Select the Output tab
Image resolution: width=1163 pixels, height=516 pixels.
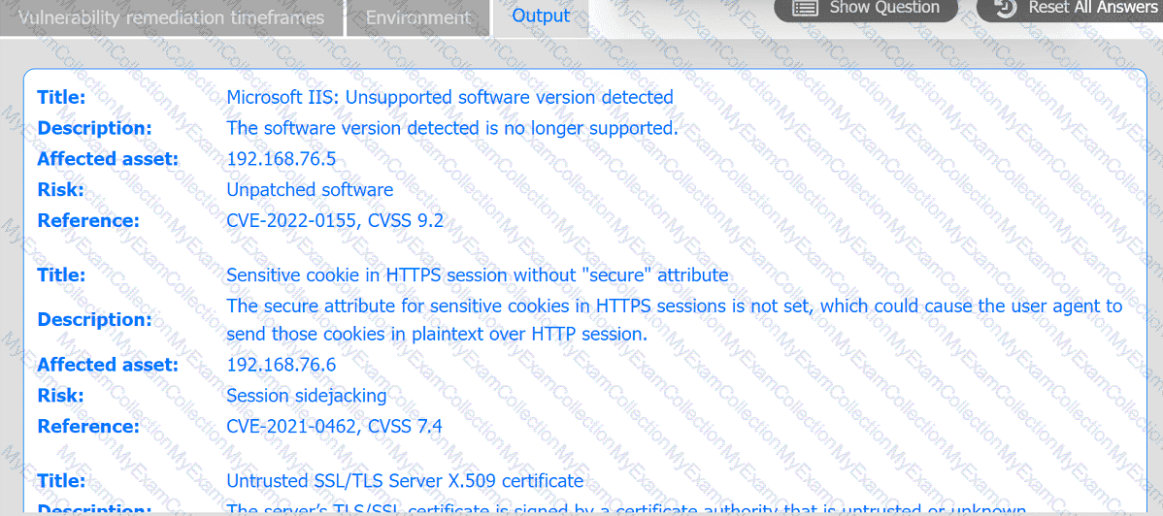541,16
